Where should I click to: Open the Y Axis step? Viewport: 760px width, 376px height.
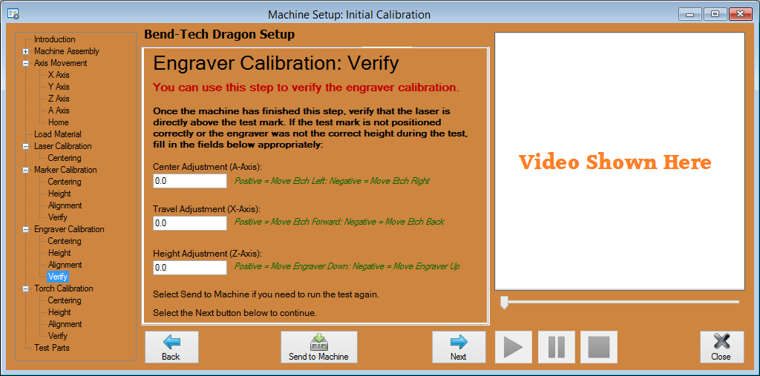[59, 87]
